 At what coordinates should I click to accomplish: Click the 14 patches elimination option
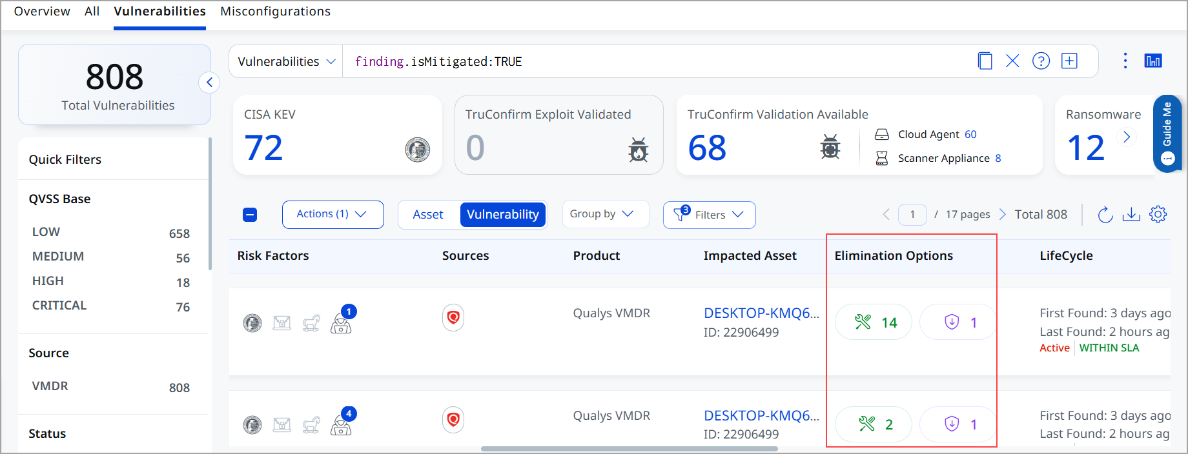[x=874, y=322]
